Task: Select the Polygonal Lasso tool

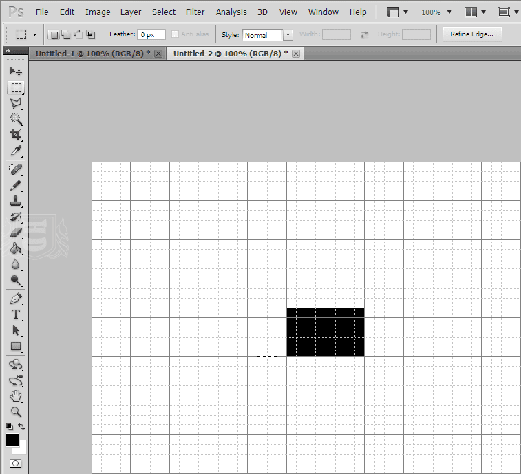Action: pyautogui.click(x=15, y=103)
